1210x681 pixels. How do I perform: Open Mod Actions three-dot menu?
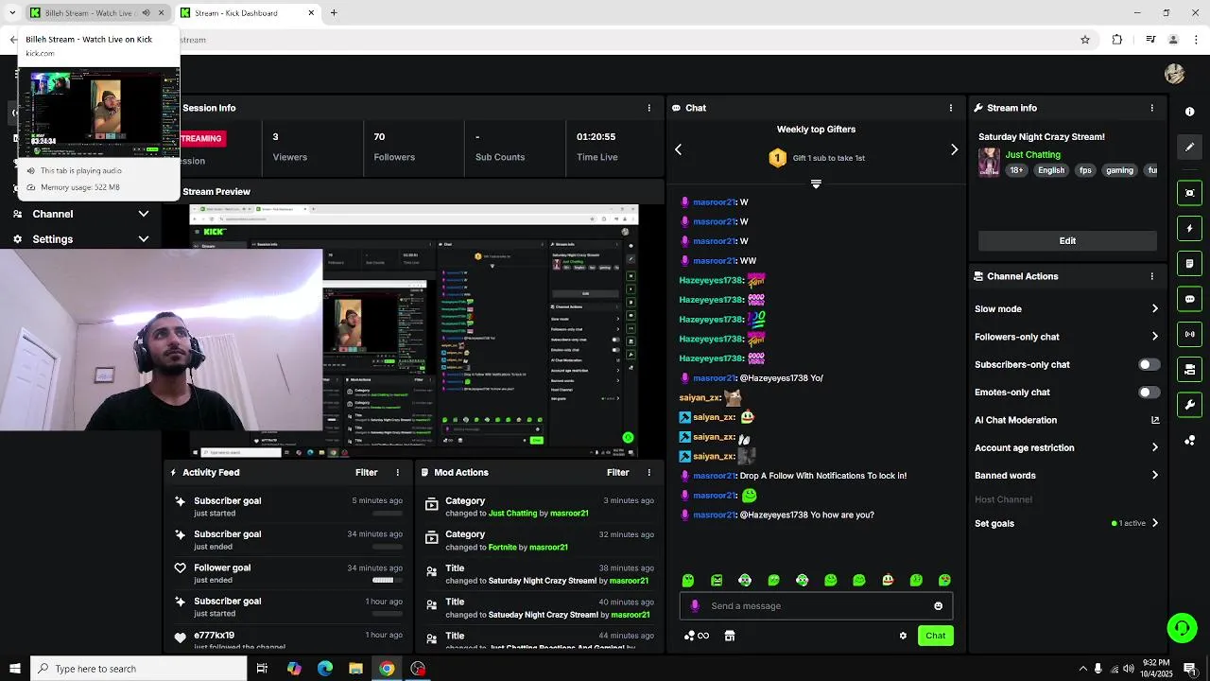[x=648, y=472]
